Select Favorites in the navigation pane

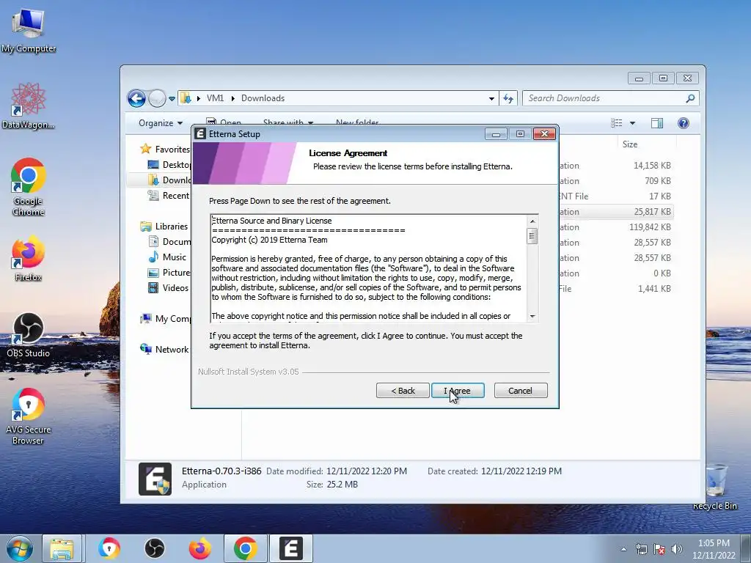pos(165,150)
